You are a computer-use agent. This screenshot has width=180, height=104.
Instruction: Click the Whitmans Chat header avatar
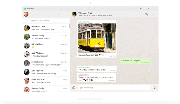[x=74, y=14]
